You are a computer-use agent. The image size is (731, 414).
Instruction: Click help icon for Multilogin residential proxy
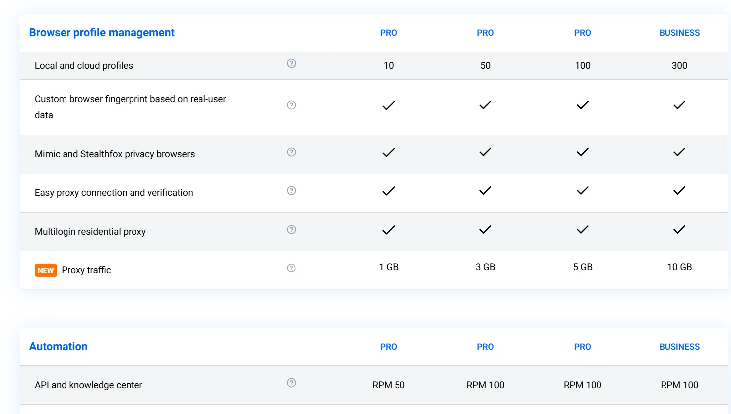[x=291, y=229]
